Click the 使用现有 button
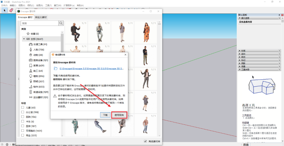The image size is (284, 146). 119,115
